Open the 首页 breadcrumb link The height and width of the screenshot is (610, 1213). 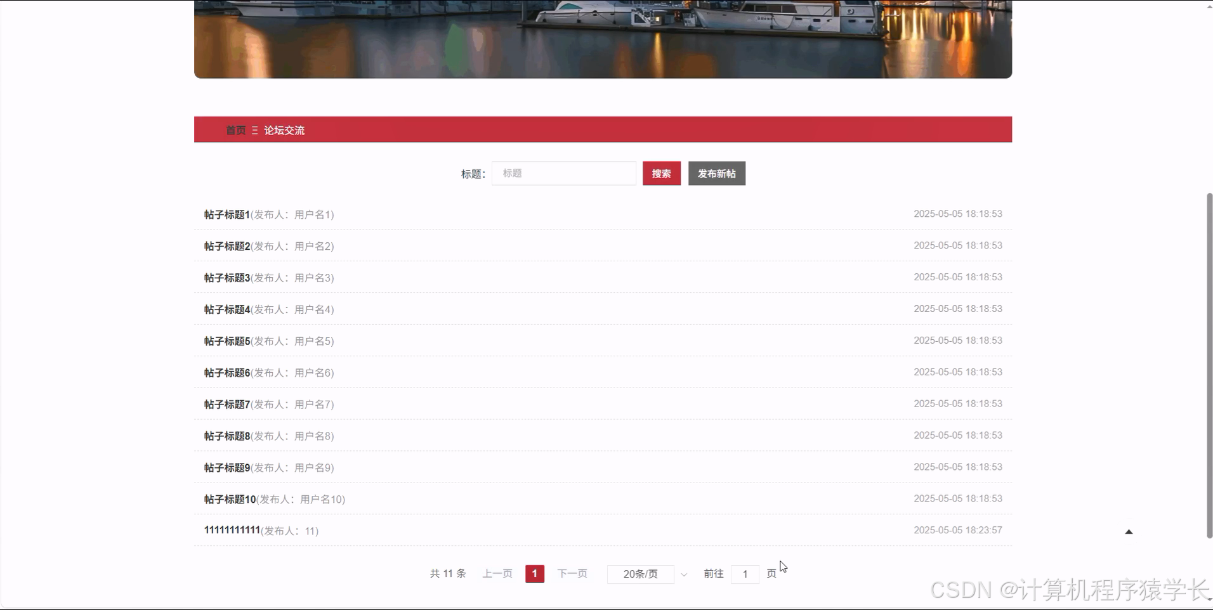[235, 130]
